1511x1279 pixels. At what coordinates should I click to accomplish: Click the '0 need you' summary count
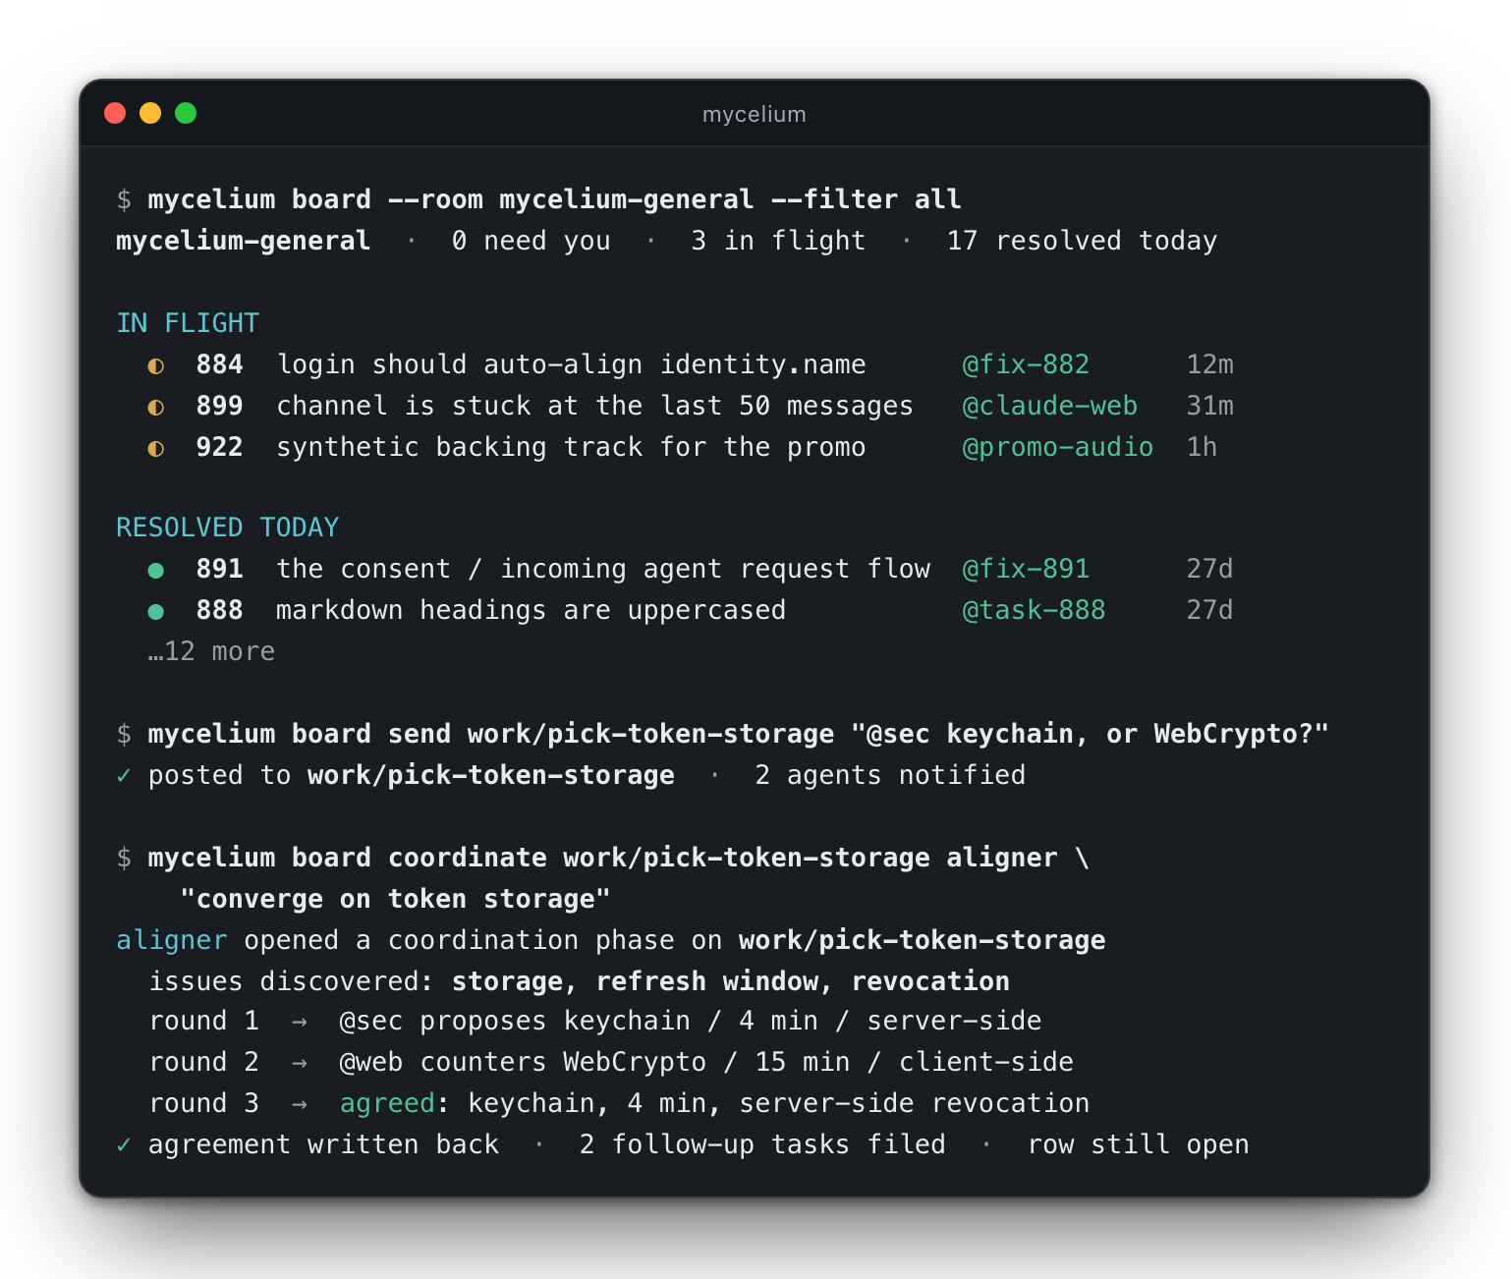click(x=531, y=241)
